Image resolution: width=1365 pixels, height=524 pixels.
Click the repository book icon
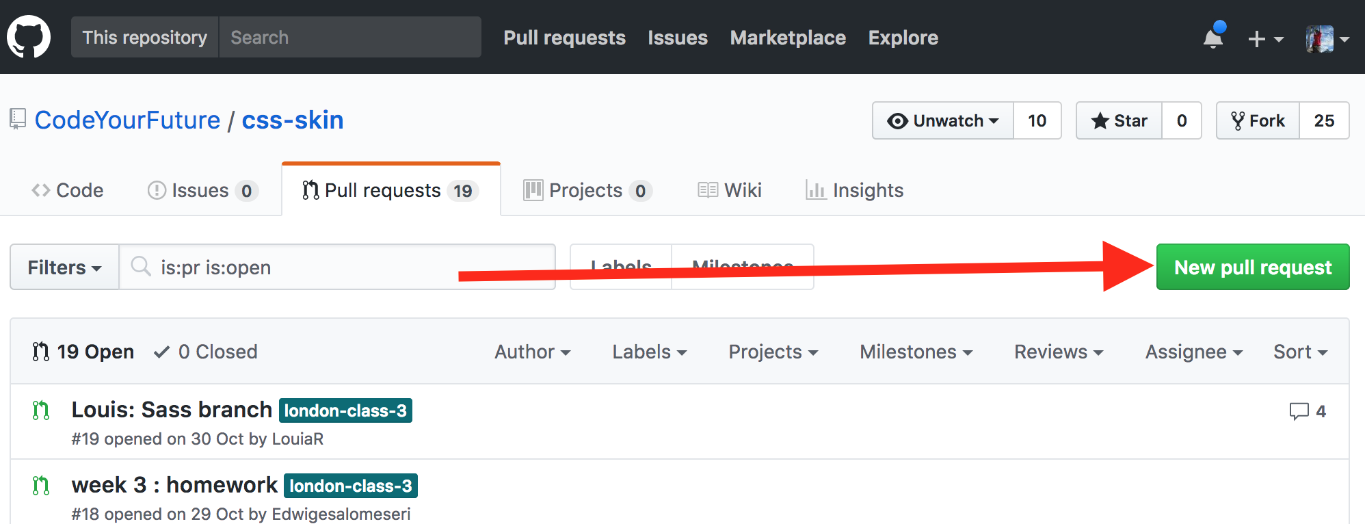tap(18, 119)
